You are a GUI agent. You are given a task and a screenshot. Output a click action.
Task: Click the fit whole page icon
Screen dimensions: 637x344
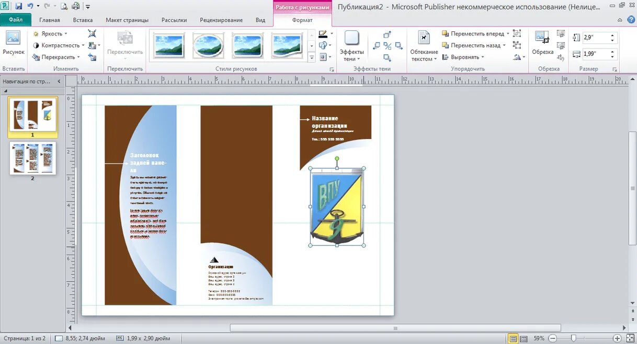630,339
